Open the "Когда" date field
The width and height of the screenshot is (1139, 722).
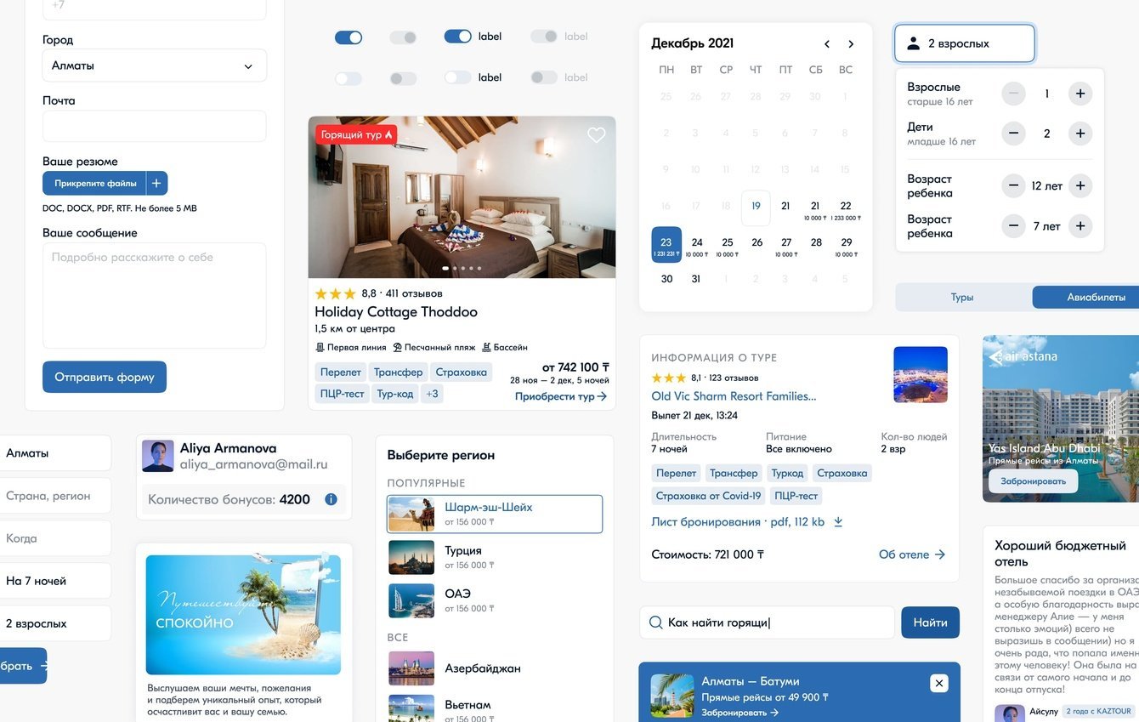(55, 538)
